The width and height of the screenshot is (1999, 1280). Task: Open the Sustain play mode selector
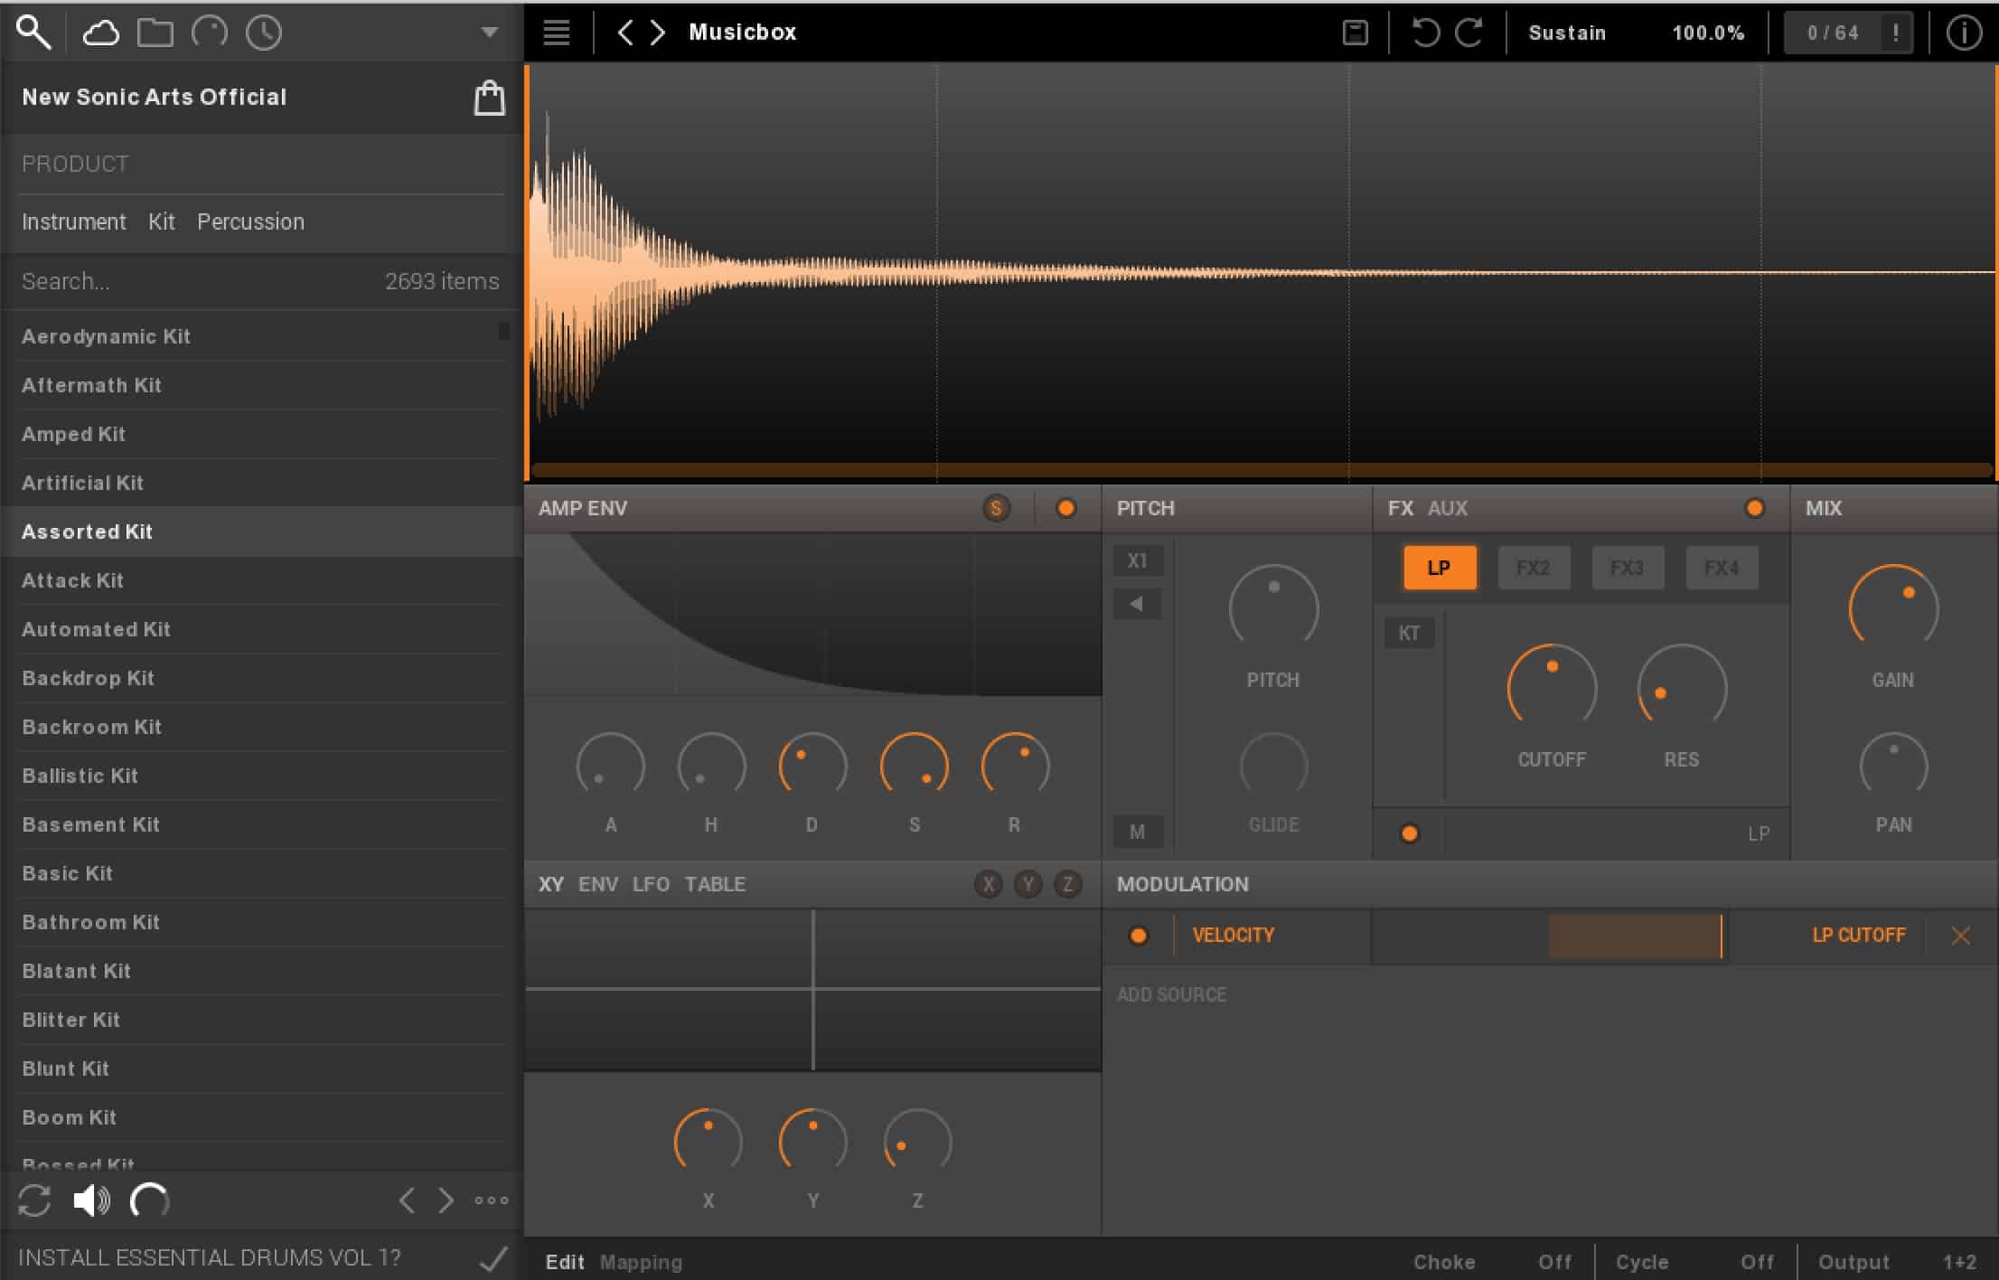[x=1567, y=33]
